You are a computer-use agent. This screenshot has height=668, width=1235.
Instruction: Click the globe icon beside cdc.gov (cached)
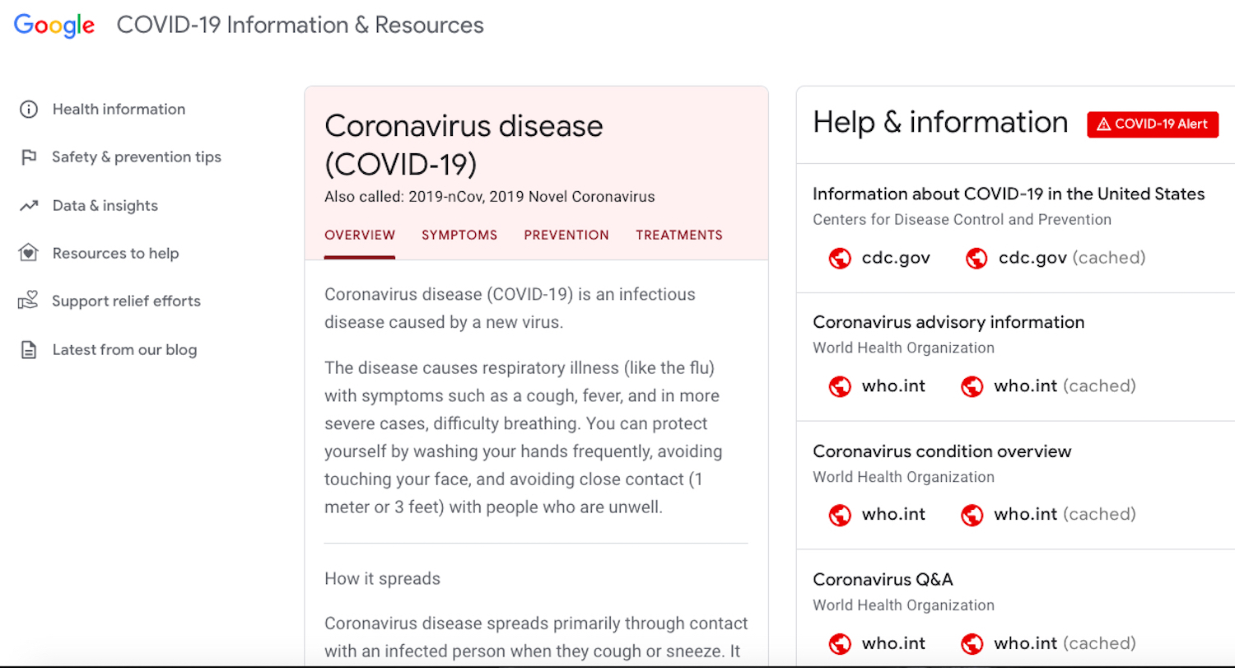coord(976,259)
